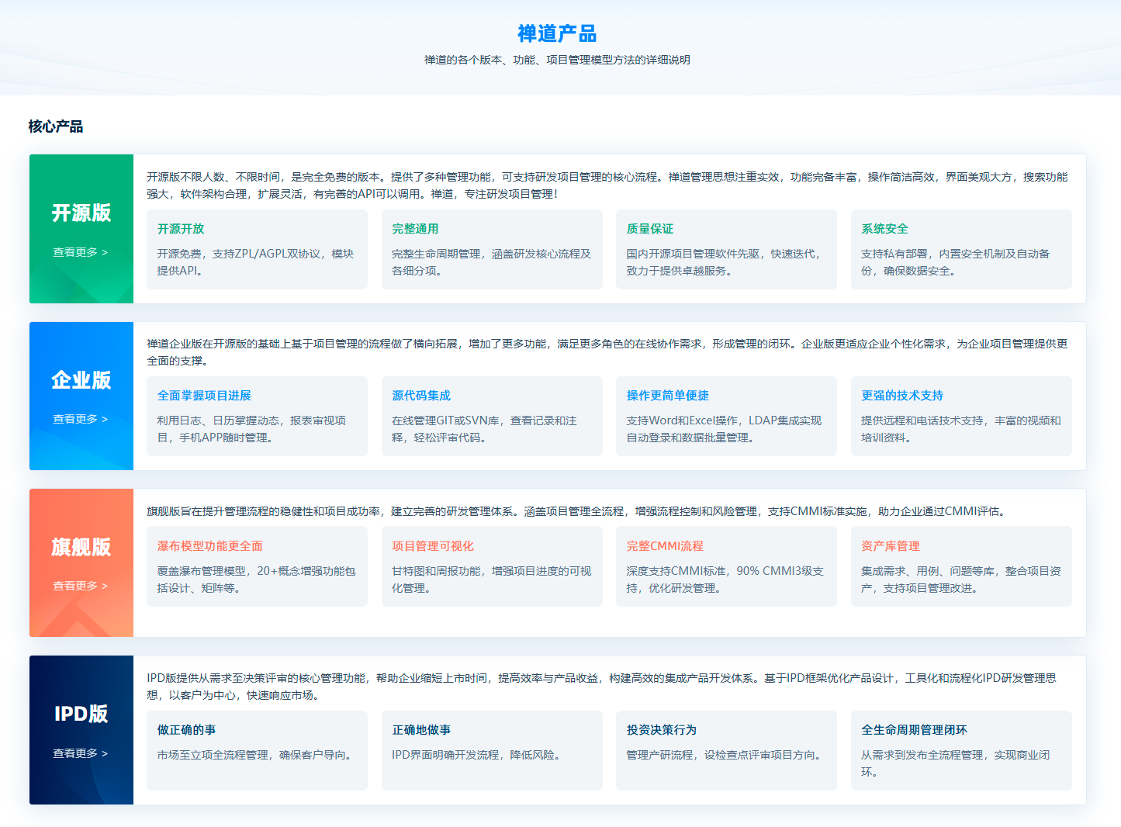Click the intro paragraph starting with 旗舰版旨在提升管理流程
1121x827 pixels.
click(578, 511)
